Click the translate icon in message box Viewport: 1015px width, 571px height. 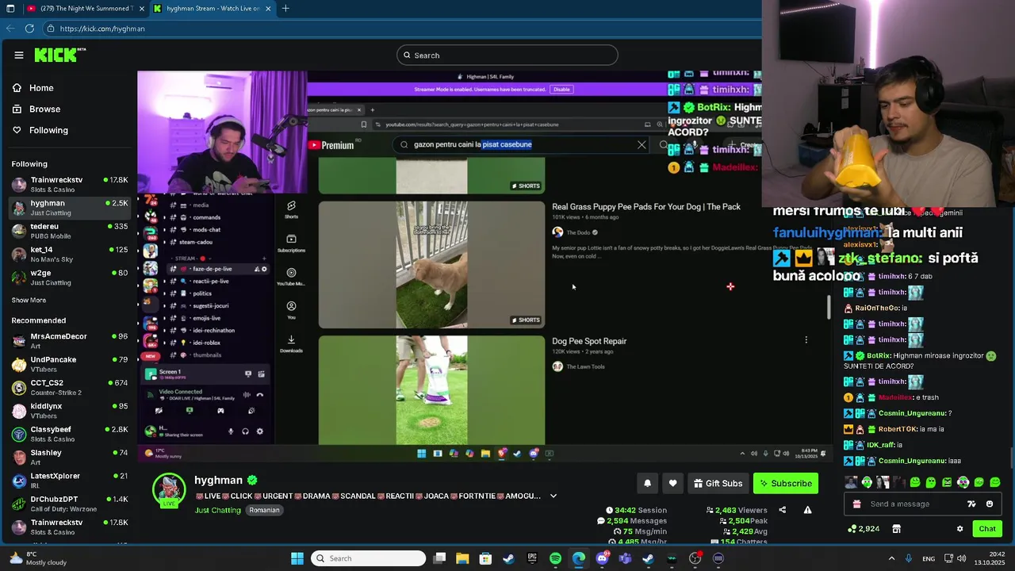971,504
